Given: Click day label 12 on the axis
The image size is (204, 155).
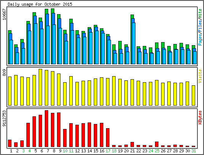Looking at the screenshot, I should coord(77,151).
